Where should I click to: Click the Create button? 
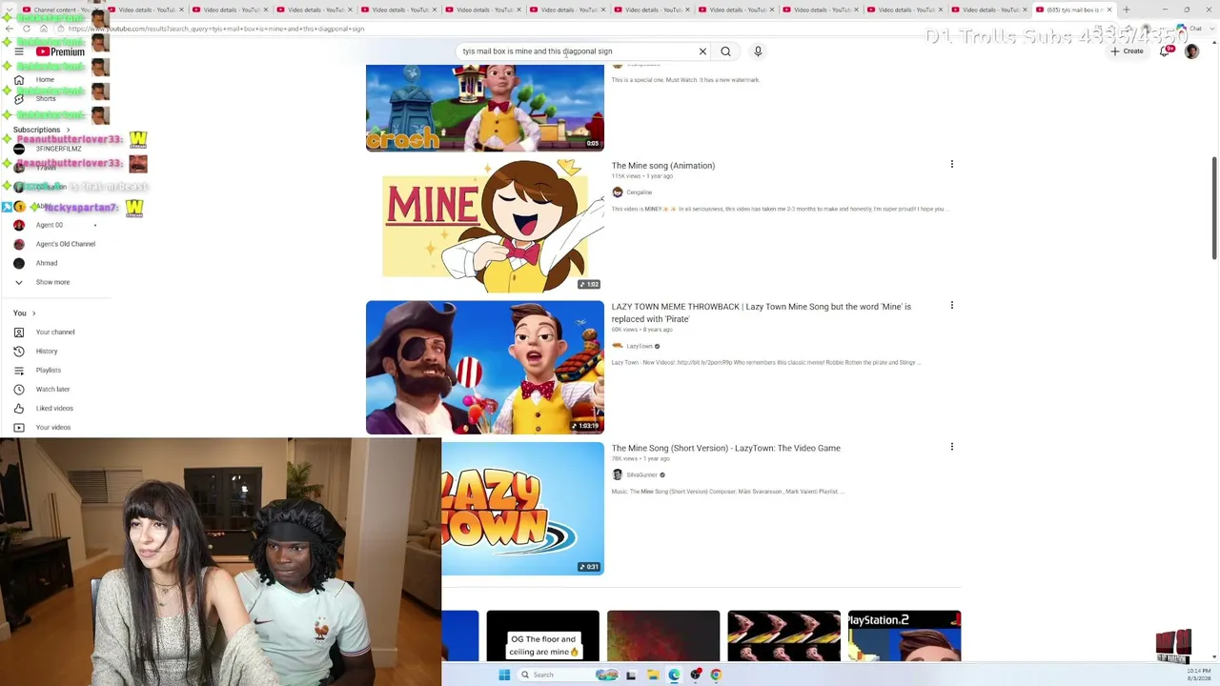pyautogui.click(x=1128, y=51)
